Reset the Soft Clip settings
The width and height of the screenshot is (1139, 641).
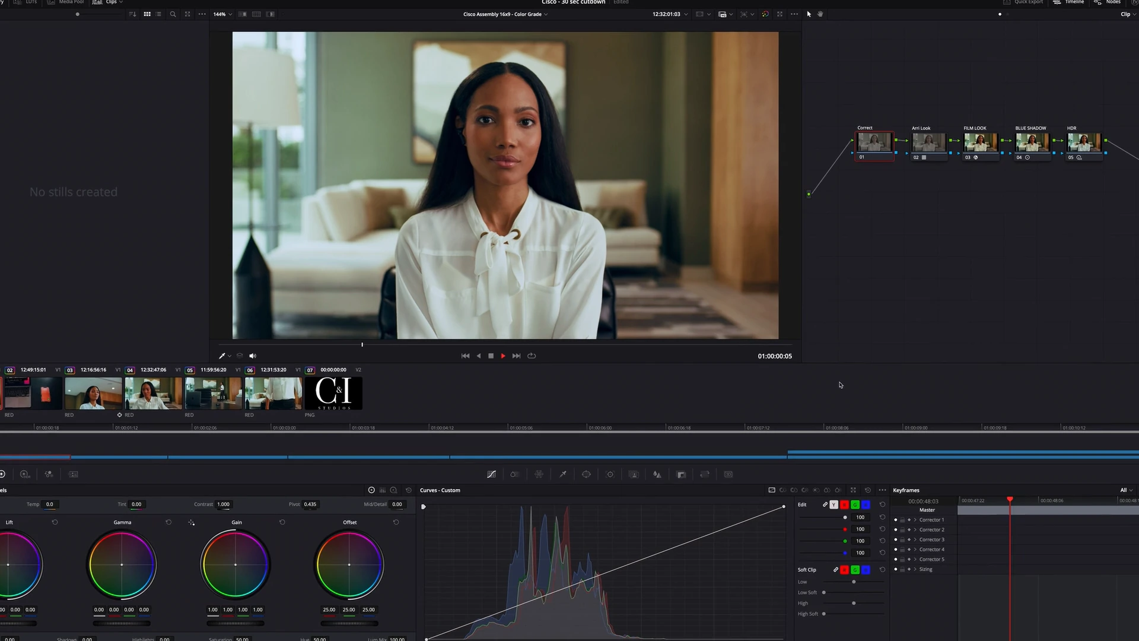(x=882, y=570)
